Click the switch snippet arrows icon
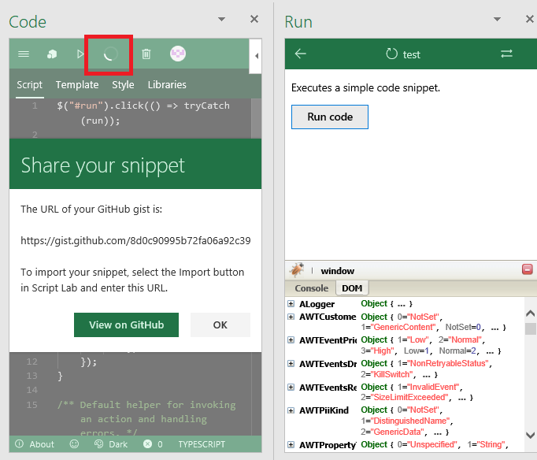Image resolution: width=537 pixels, height=460 pixels. pos(506,54)
